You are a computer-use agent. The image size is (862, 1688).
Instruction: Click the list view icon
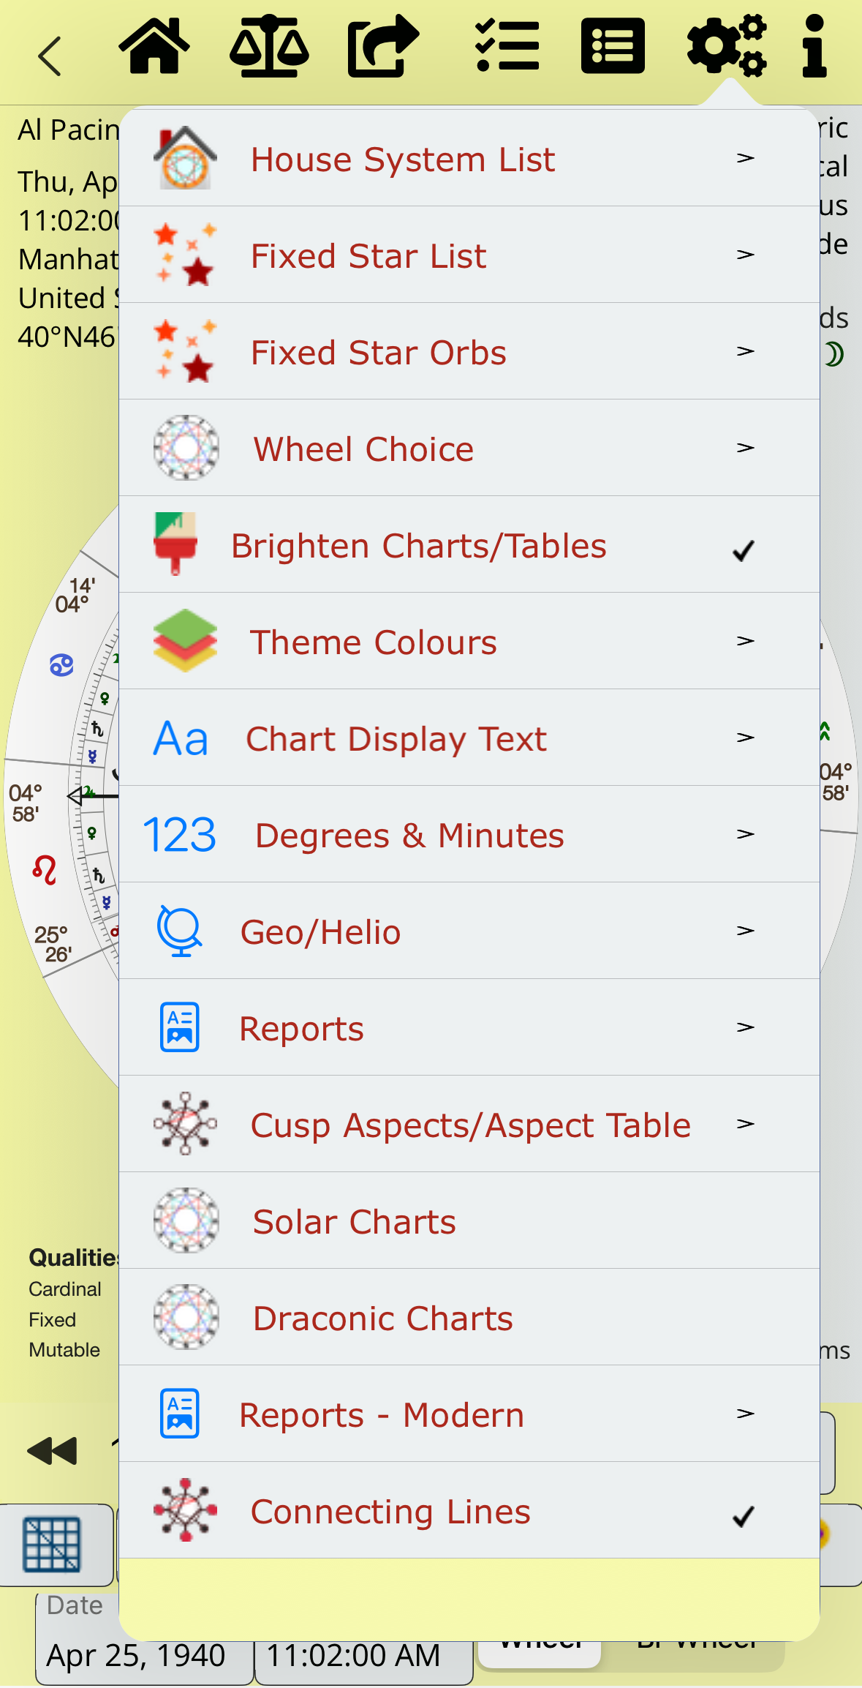(613, 47)
